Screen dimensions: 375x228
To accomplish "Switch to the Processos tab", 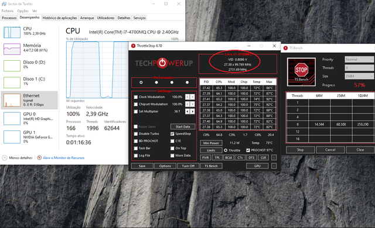I will point(9,18).
